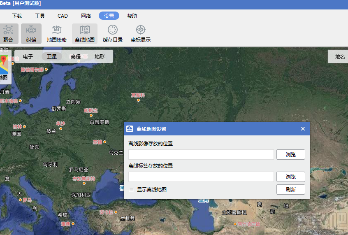Click the 保加利亚 country label

(x=81, y=195)
